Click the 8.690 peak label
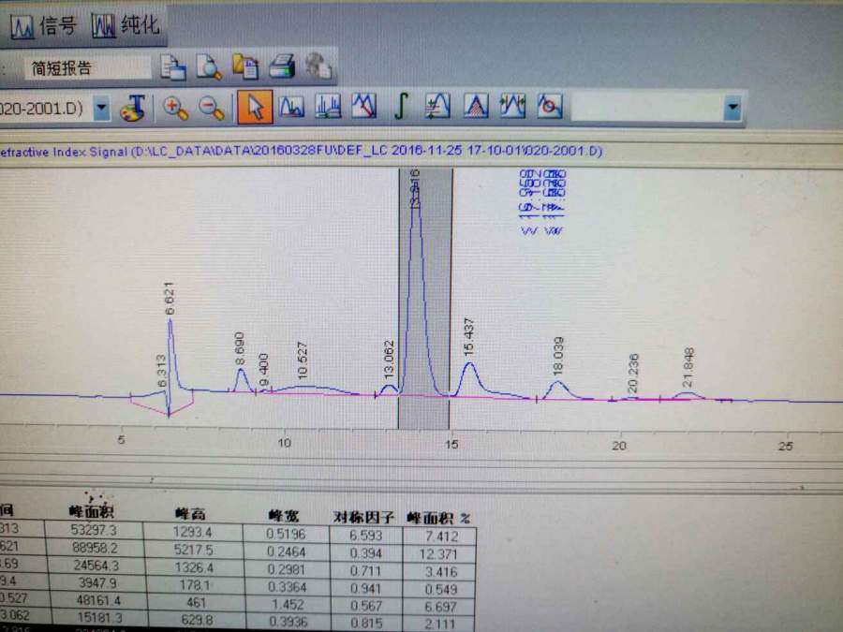Screen dimensions: 843x632 tap(239, 349)
